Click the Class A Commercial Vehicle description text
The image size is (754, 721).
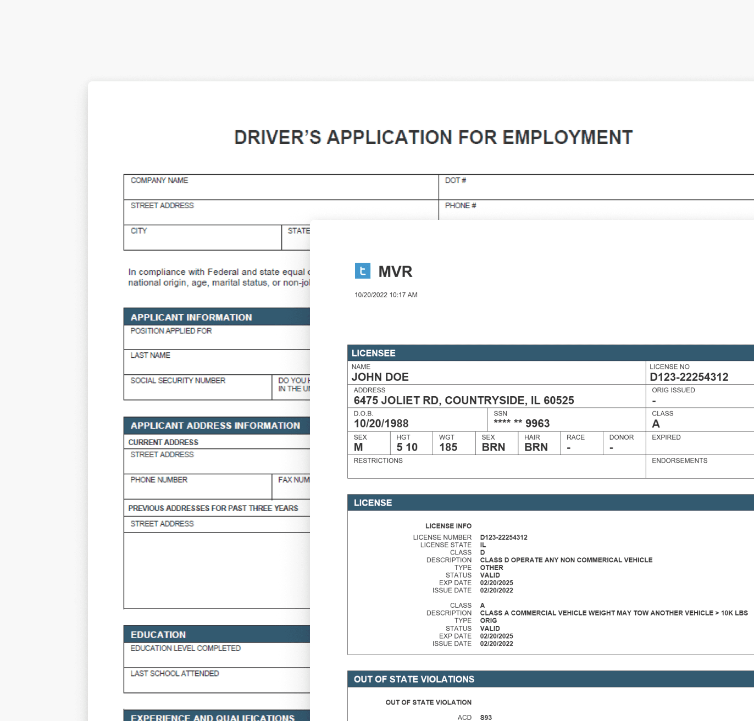click(x=614, y=613)
